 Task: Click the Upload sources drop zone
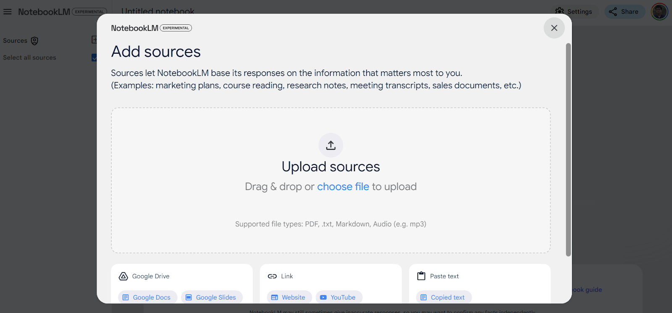[x=331, y=180]
